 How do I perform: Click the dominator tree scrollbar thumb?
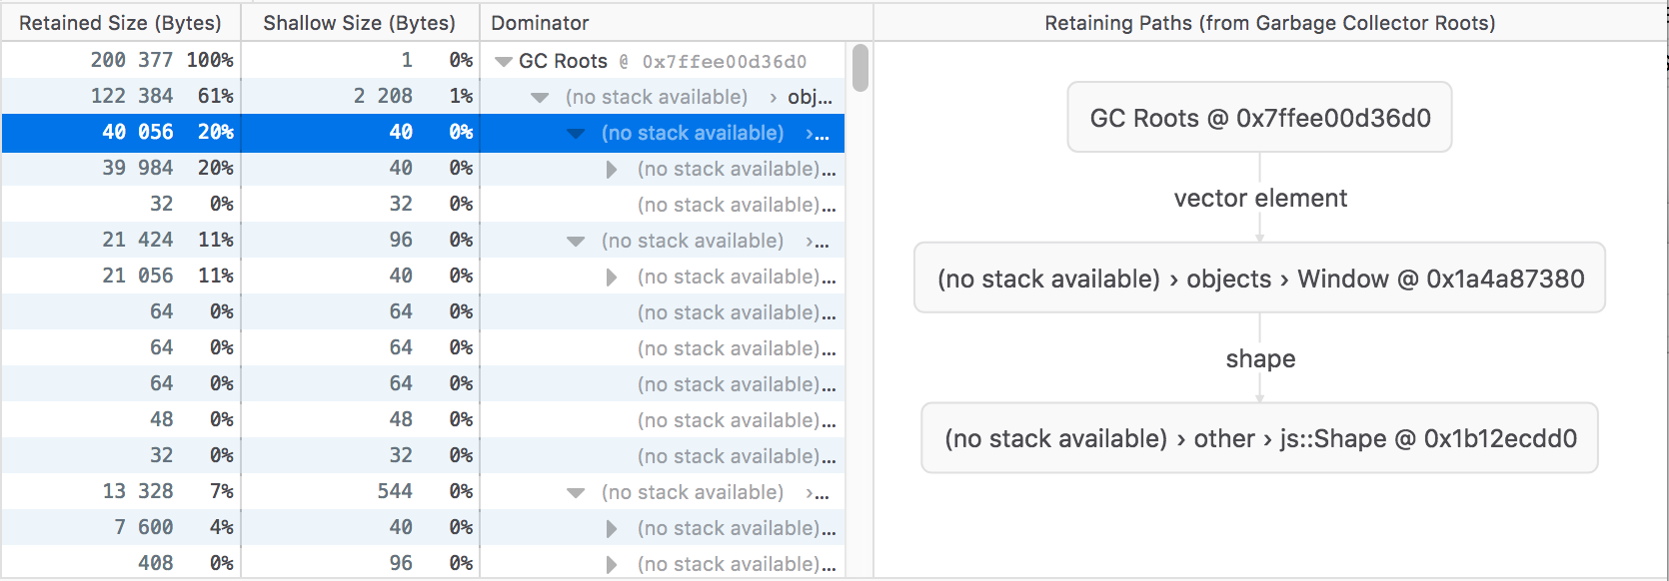pyautogui.click(x=859, y=68)
